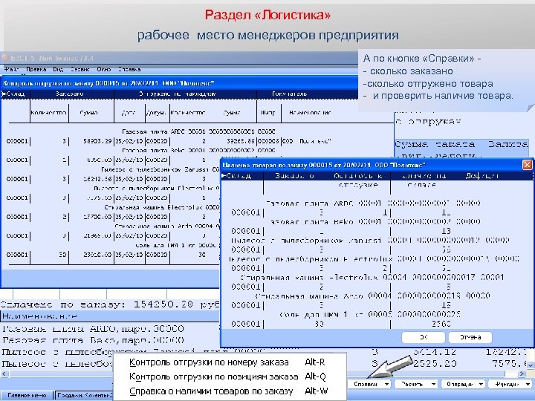Click the 'Шифр' column header

tap(267, 113)
